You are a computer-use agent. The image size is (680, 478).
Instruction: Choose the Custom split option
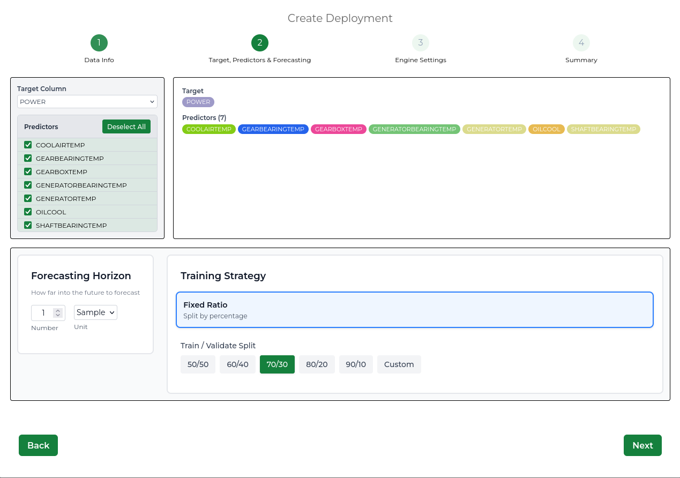(x=399, y=364)
